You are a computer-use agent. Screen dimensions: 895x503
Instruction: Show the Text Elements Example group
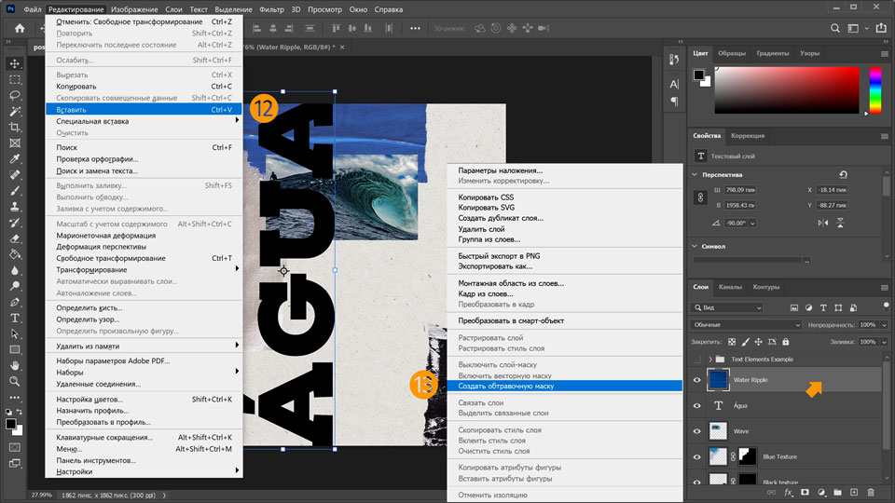[x=696, y=359]
